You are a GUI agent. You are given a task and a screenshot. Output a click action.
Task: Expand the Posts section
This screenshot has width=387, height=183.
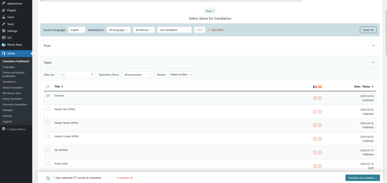point(373,46)
